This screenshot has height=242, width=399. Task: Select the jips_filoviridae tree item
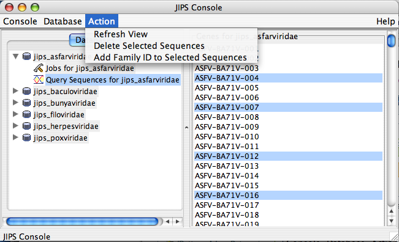click(59, 115)
